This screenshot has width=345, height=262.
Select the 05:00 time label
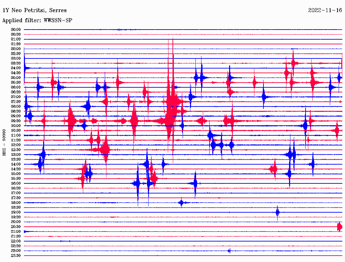click(15, 78)
